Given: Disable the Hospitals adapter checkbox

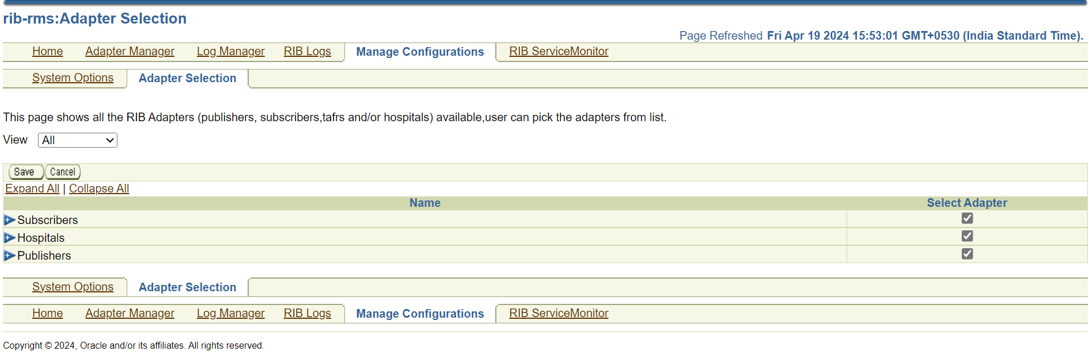Looking at the screenshot, I should point(966,236).
